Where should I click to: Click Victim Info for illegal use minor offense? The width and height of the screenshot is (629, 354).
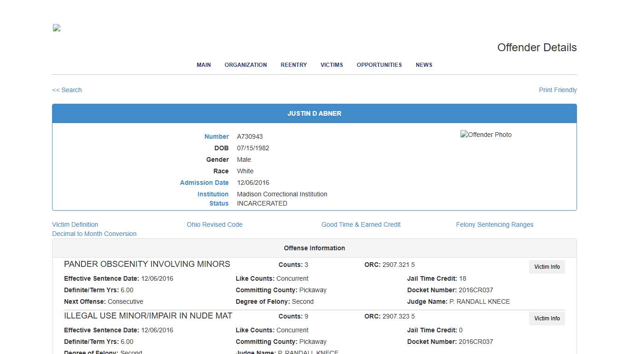tap(547, 319)
